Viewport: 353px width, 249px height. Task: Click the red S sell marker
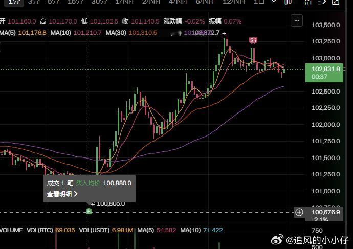[253, 40]
